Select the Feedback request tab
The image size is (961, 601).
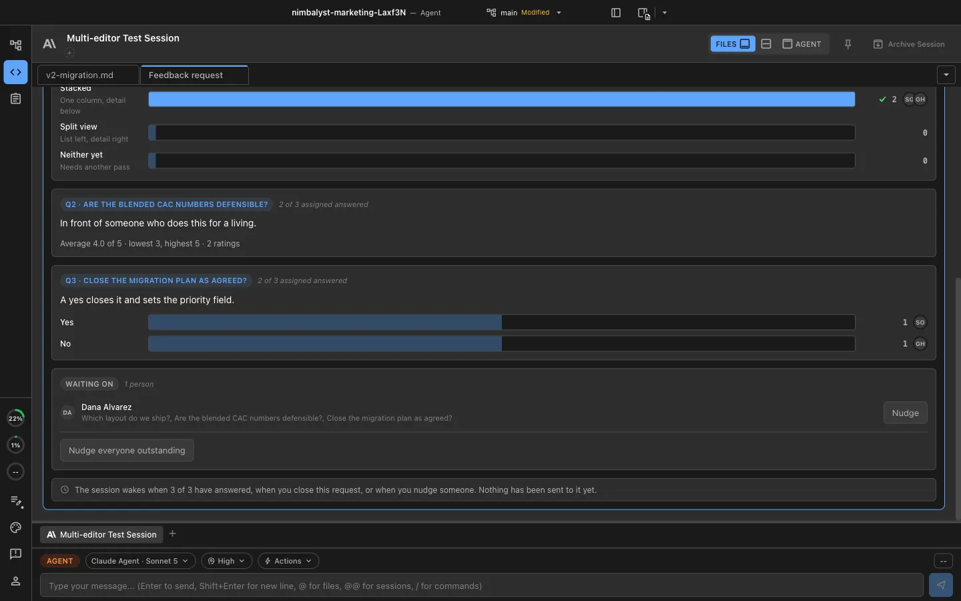pos(194,75)
